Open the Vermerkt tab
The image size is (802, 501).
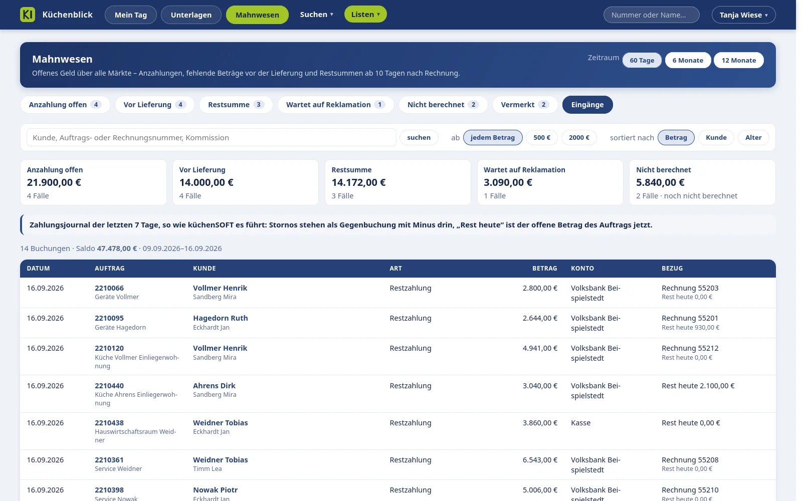coord(525,105)
